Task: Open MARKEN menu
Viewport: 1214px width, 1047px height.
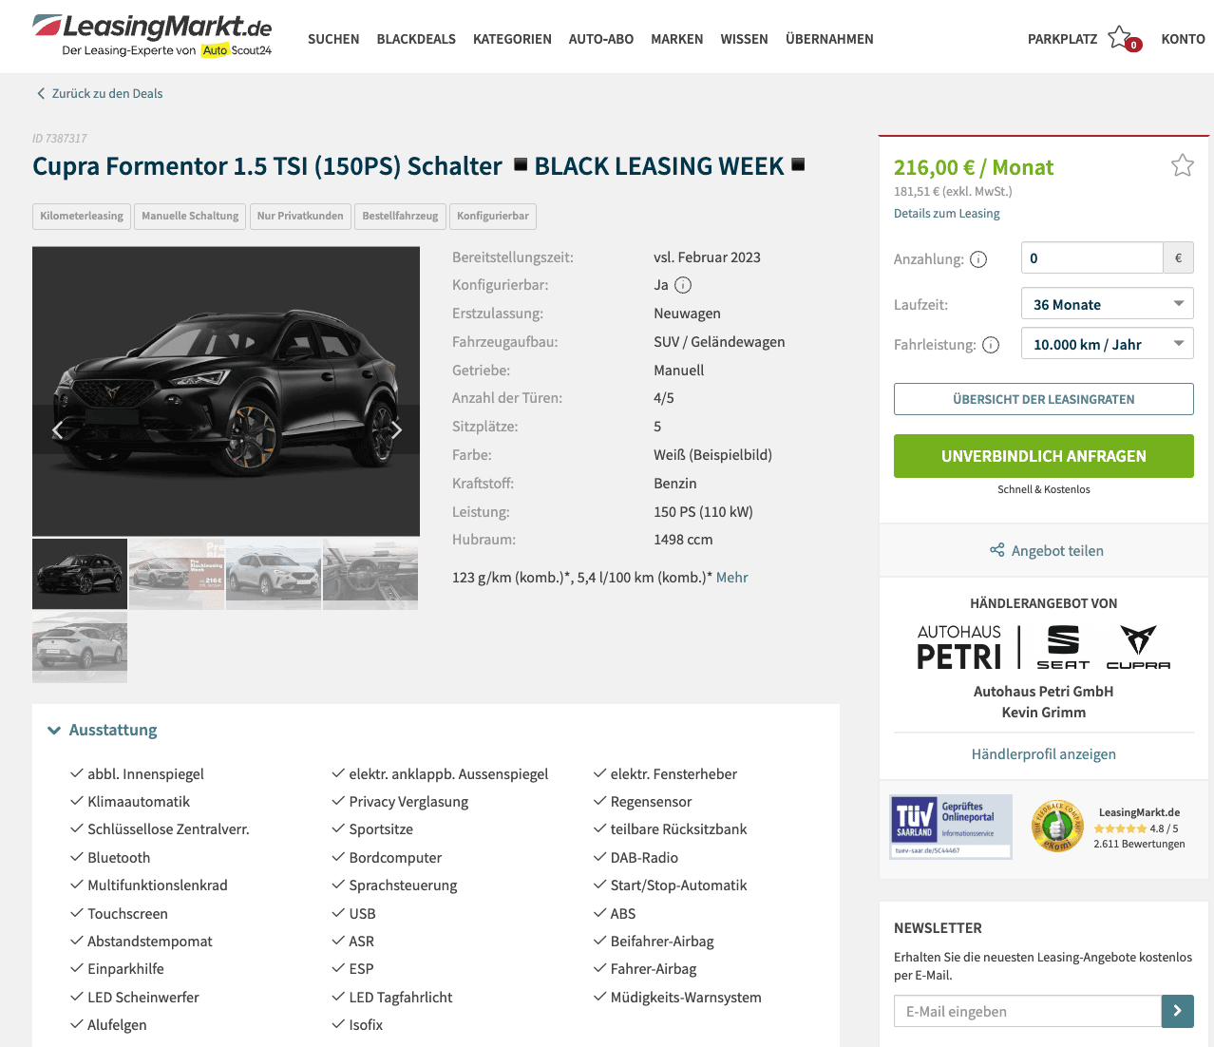Action: (677, 39)
